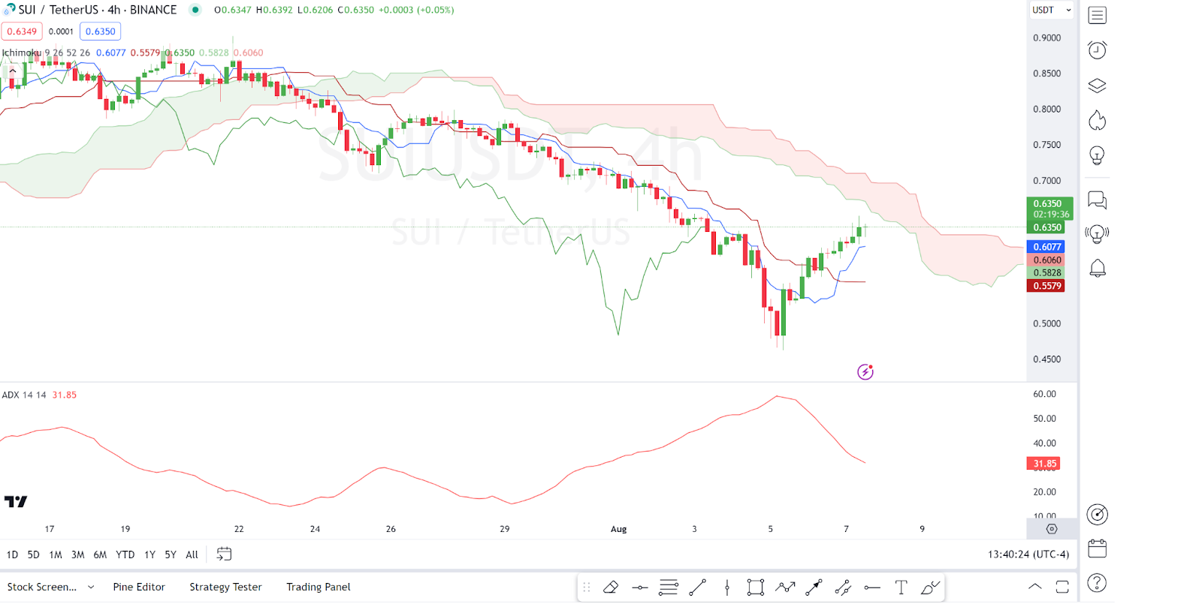Set the time range to 3M
This screenshot has height=604, width=1202.
tap(77, 554)
